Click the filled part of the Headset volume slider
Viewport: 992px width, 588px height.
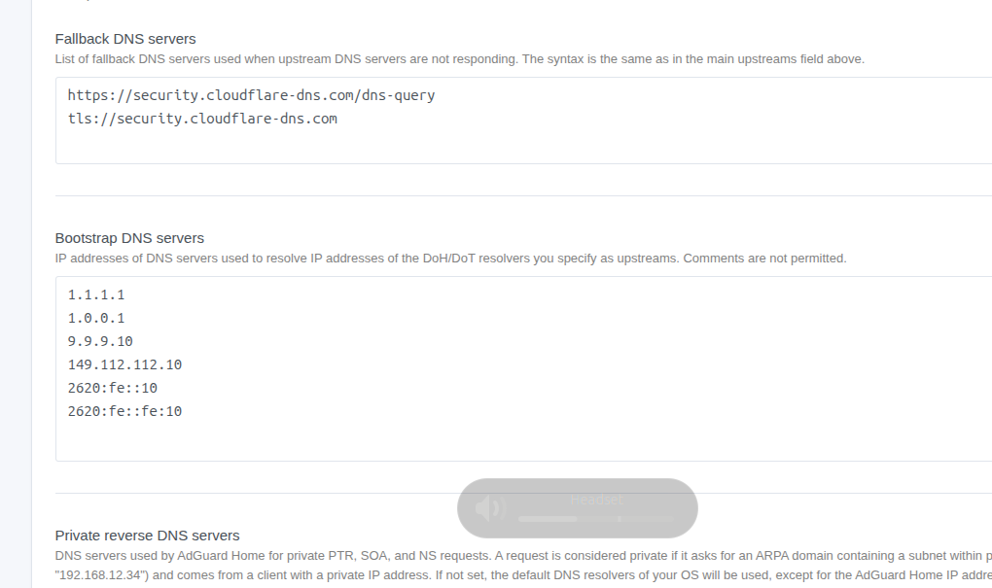(548, 519)
